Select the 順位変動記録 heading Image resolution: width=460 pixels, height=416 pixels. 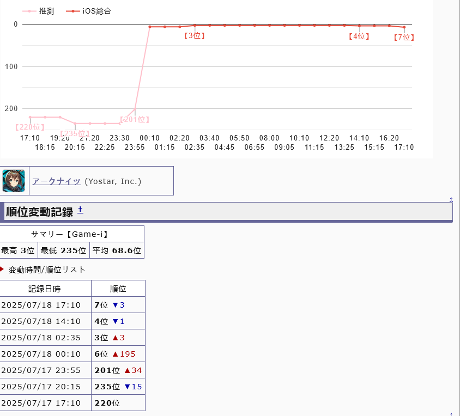(x=40, y=212)
